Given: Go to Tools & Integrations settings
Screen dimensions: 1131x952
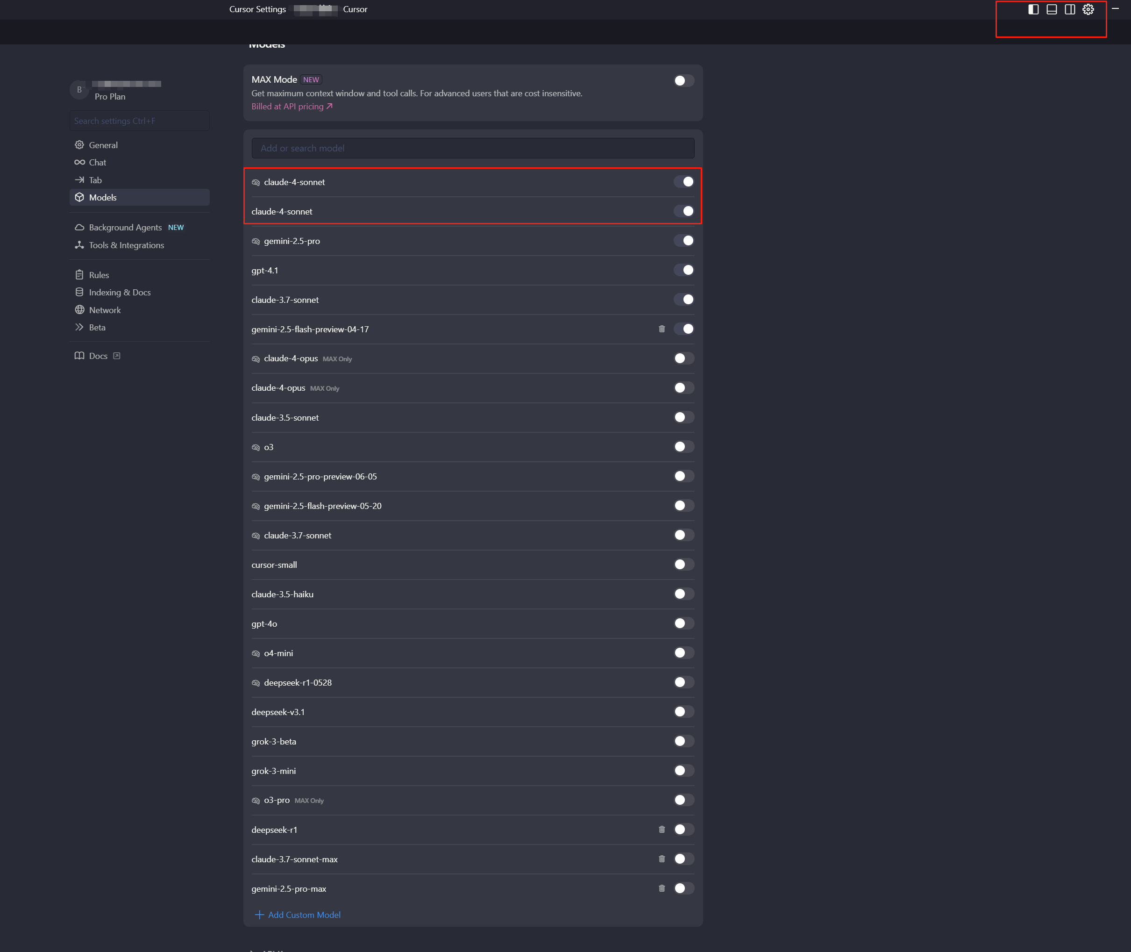Looking at the screenshot, I should pyautogui.click(x=126, y=245).
